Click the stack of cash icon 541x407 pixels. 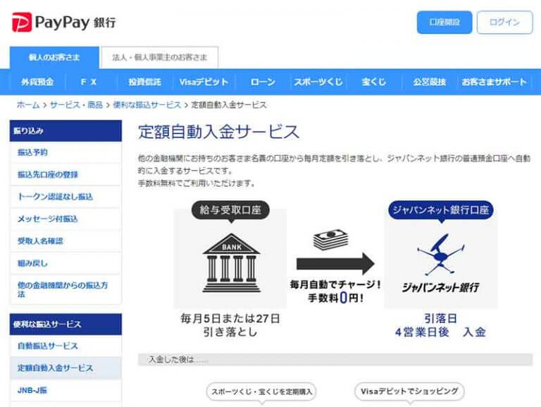coord(330,239)
